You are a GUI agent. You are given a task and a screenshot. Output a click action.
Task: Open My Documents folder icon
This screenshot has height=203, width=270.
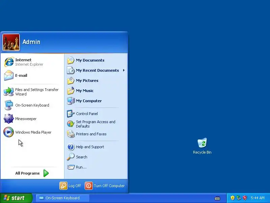tap(71, 60)
